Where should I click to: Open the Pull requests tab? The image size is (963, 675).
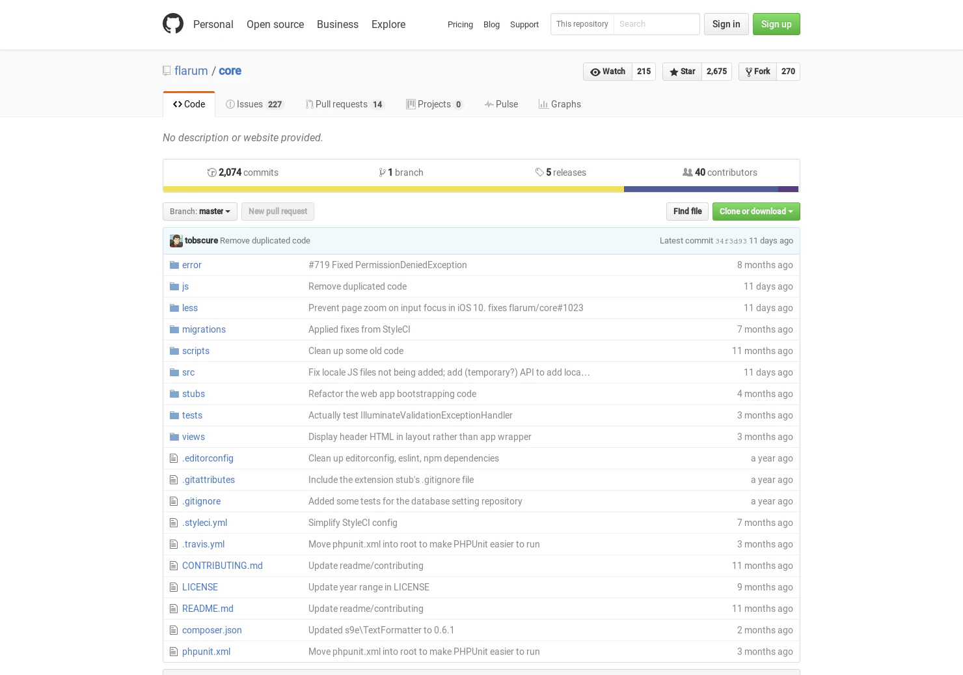pos(345,104)
